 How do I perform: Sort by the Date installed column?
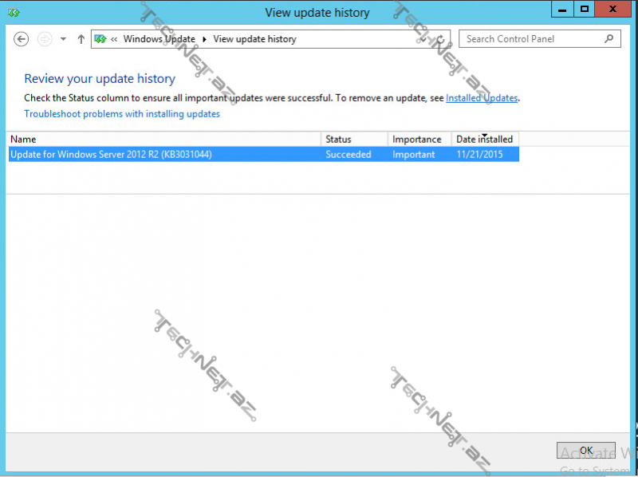pyautogui.click(x=484, y=140)
